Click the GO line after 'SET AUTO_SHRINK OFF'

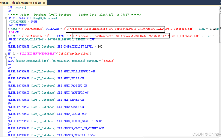click(x=9, y=118)
